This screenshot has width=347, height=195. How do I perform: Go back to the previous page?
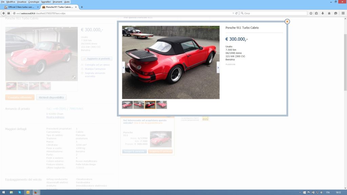[3, 13]
